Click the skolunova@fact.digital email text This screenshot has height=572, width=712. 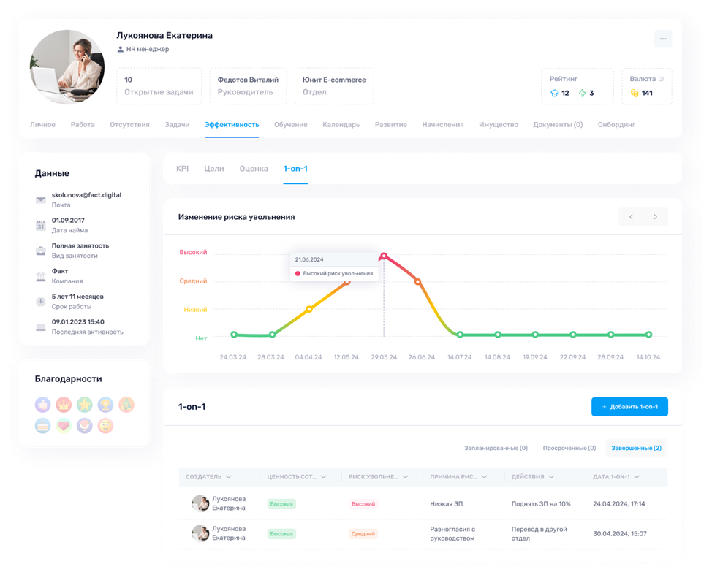(x=86, y=195)
